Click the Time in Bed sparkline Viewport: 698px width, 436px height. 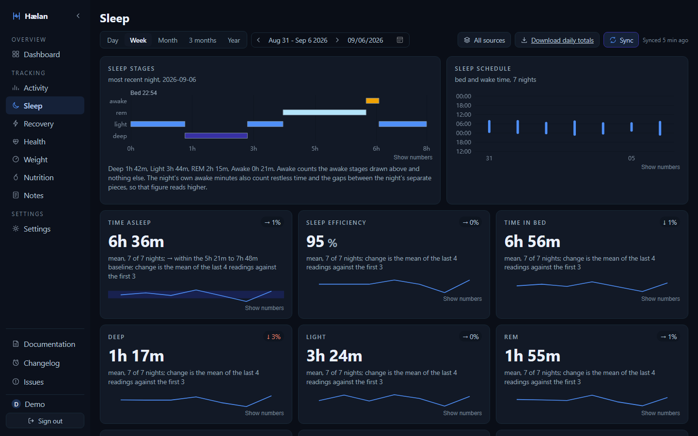(592, 286)
